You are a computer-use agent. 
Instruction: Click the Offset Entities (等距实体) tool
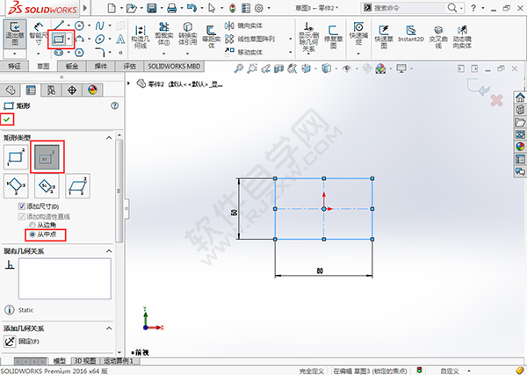211,36
